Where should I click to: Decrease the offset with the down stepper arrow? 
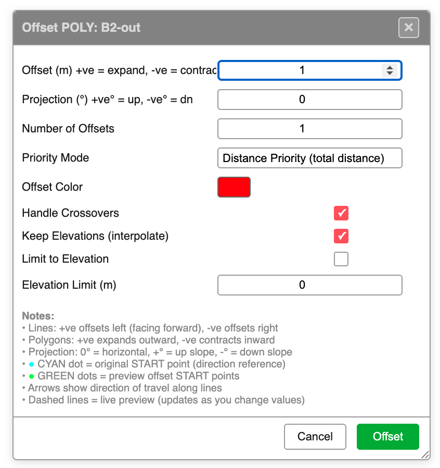389,73
